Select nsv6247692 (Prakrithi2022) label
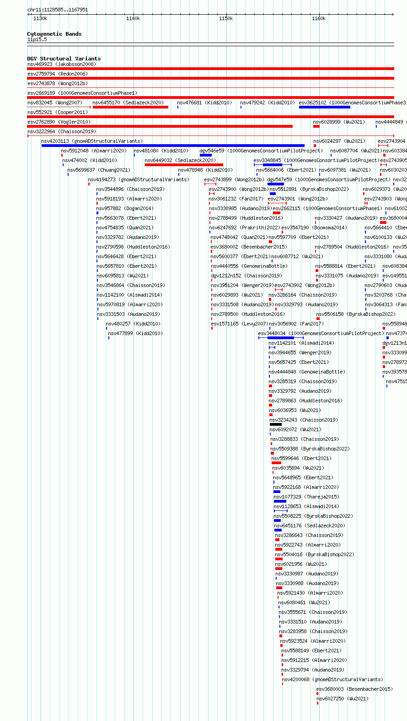Image resolution: width=407 pixels, height=721 pixels. pyautogui.click(x=245, y=228)
